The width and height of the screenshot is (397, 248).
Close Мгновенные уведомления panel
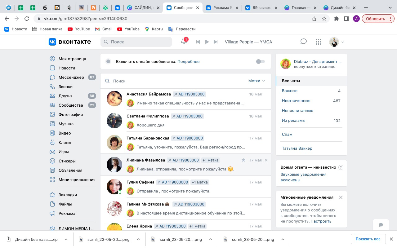coord(341,197)
